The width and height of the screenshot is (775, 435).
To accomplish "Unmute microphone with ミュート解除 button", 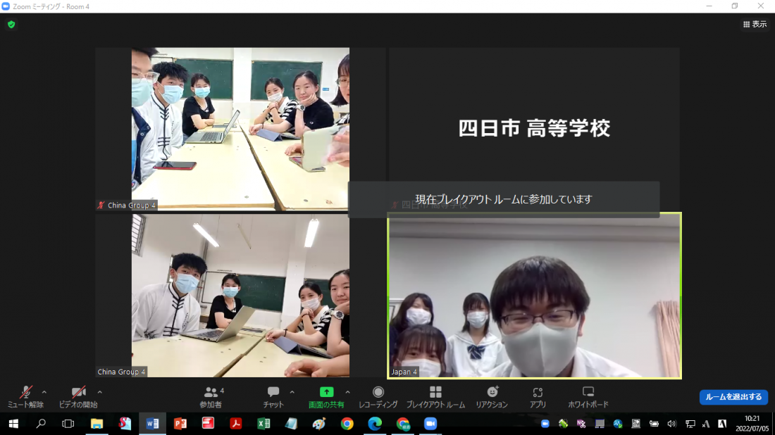I will click(x=25, y=397).
